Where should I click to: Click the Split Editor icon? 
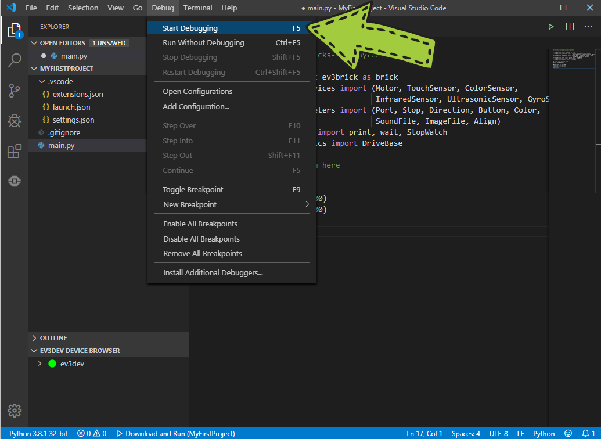570,27
